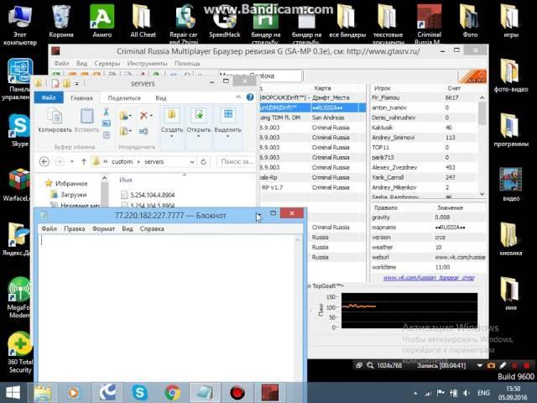This screenshot has width=537, height=403.
Task: Click the red X Delete icon in ribbon
Action: [x=145, y=116]
